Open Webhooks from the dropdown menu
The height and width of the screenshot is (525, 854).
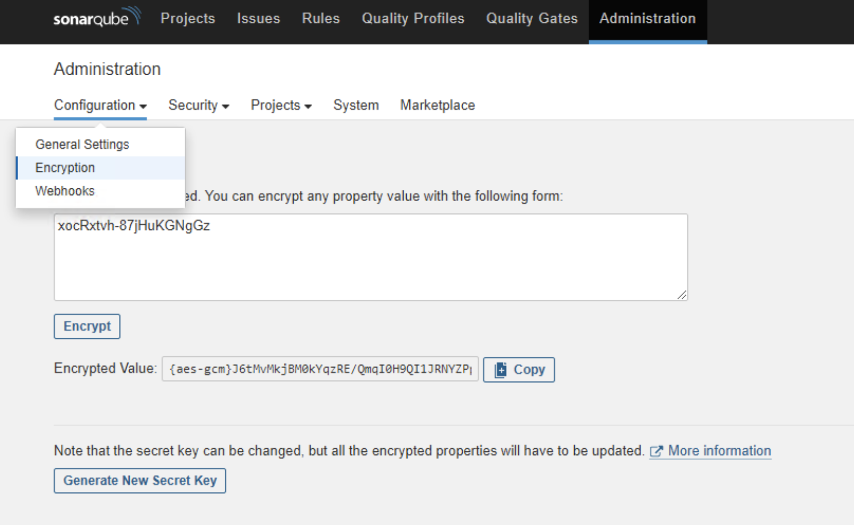click(x=65, y=191)
